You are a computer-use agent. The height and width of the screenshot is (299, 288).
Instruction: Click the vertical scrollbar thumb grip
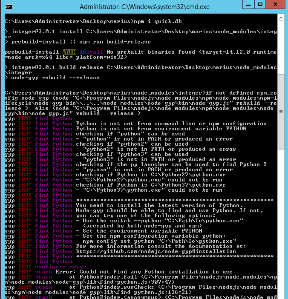point(281,112)
